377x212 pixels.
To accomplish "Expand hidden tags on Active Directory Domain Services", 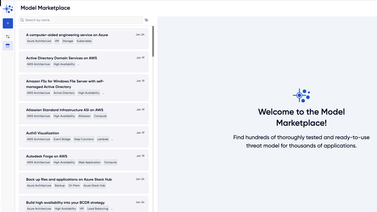I will (78, 64).
